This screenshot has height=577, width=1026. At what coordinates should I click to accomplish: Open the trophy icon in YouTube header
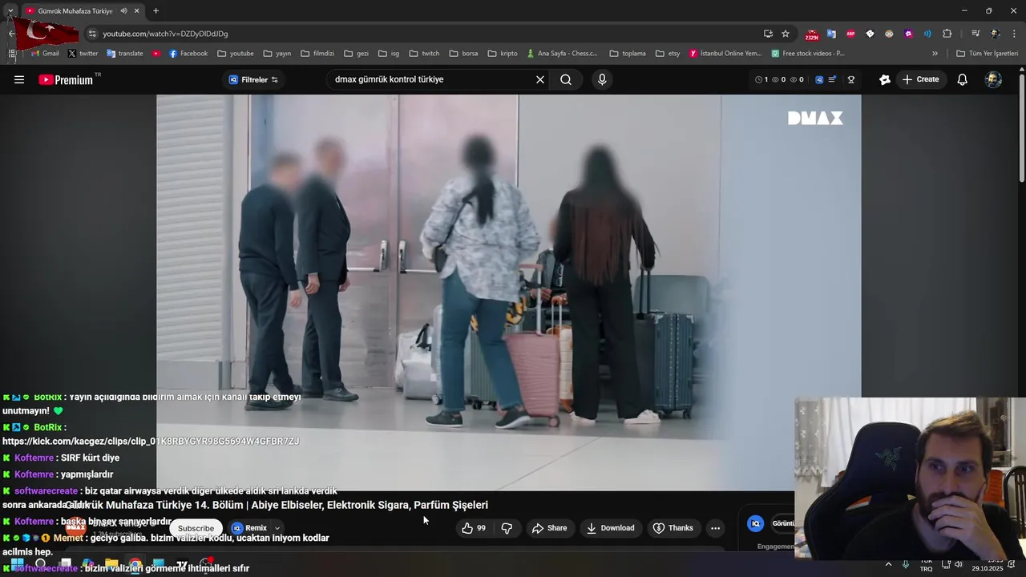851,79
